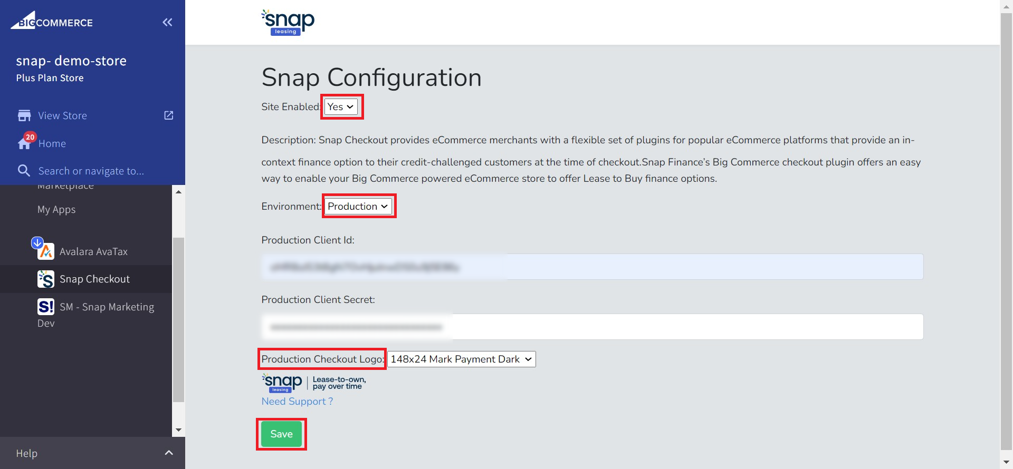Click the Save button

[281, 434]
